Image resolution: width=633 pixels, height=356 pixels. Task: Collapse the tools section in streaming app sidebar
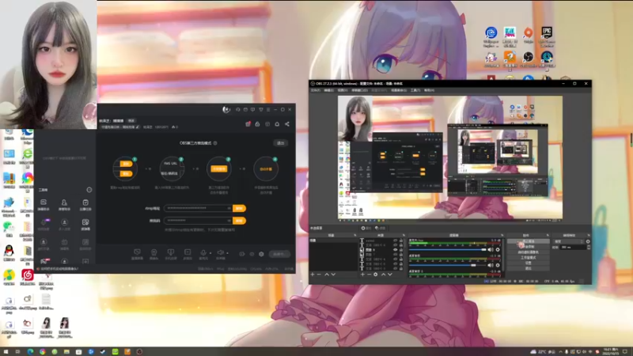pos(89,190)
